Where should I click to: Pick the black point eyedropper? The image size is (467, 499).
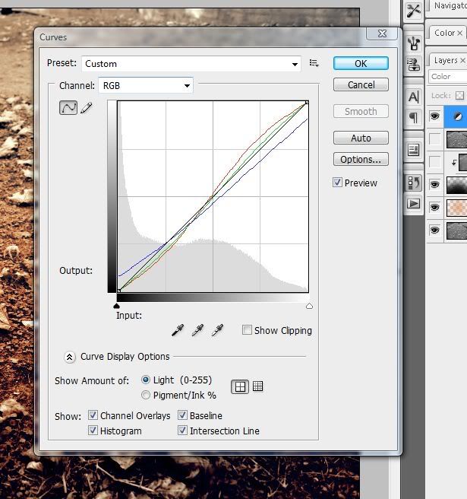click(178, 330)
